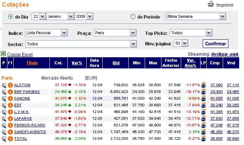Click the orange info icon for LAFARGE
244x145 pixels.
click(x=10, y=119)
